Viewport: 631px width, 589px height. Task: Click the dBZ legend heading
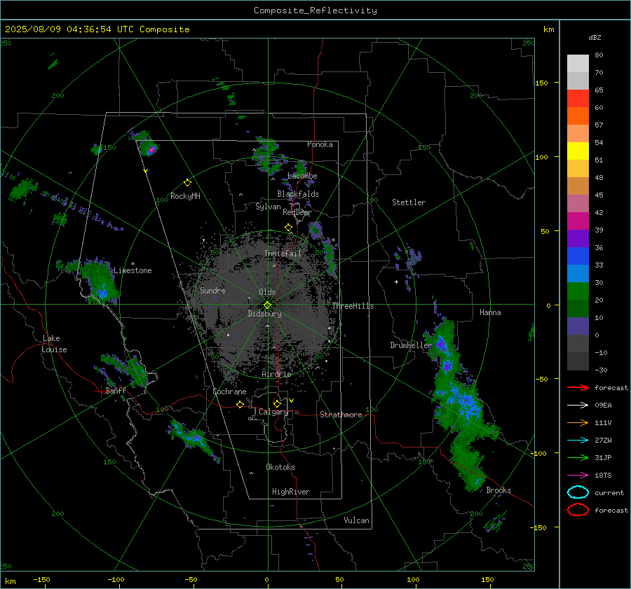coord(595,37)
